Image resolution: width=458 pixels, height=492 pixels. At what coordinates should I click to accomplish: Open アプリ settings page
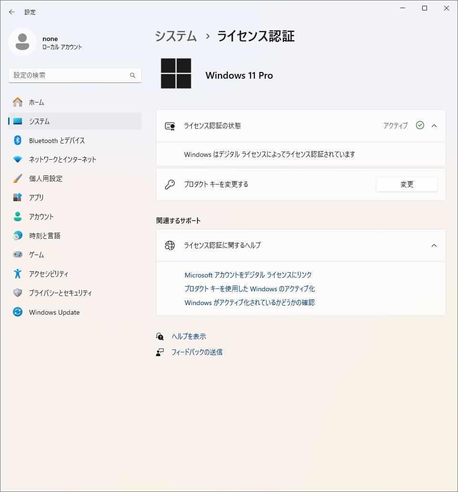click(75, 197)
